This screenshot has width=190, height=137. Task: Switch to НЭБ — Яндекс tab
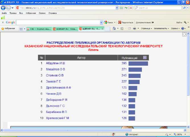coord(39,29)
